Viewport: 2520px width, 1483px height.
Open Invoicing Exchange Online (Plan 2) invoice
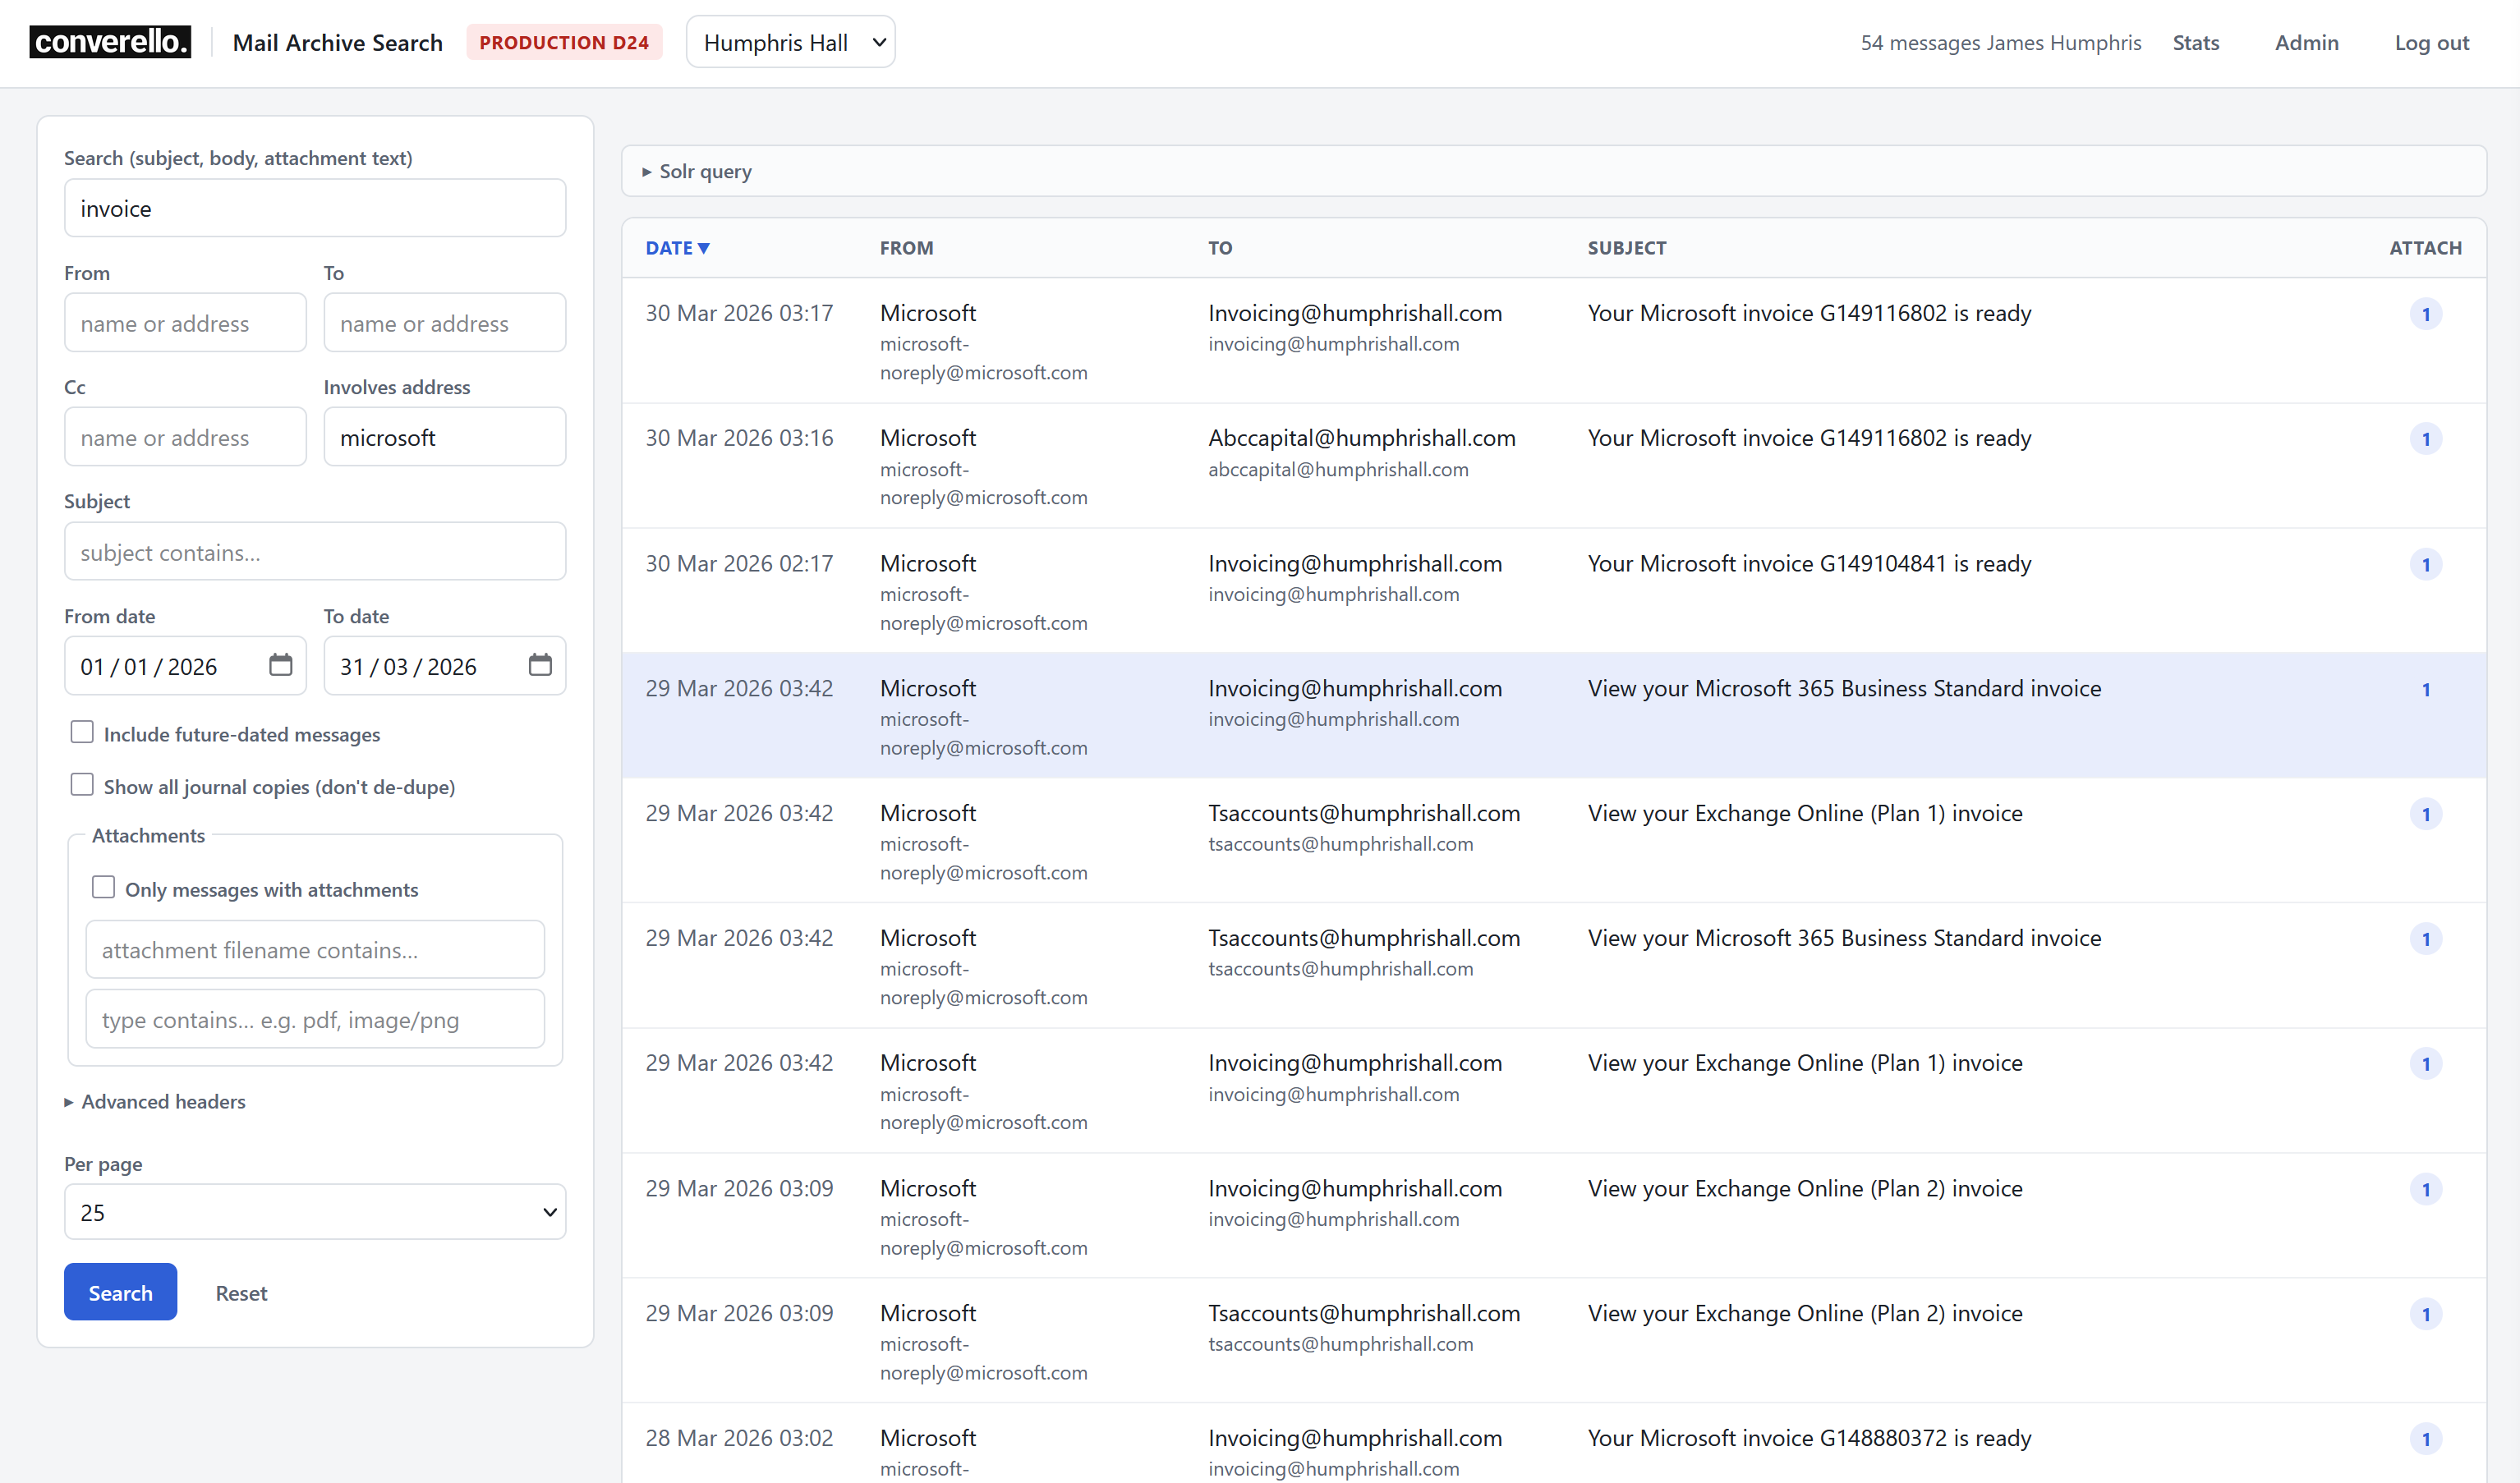tap(1554, 1216)
